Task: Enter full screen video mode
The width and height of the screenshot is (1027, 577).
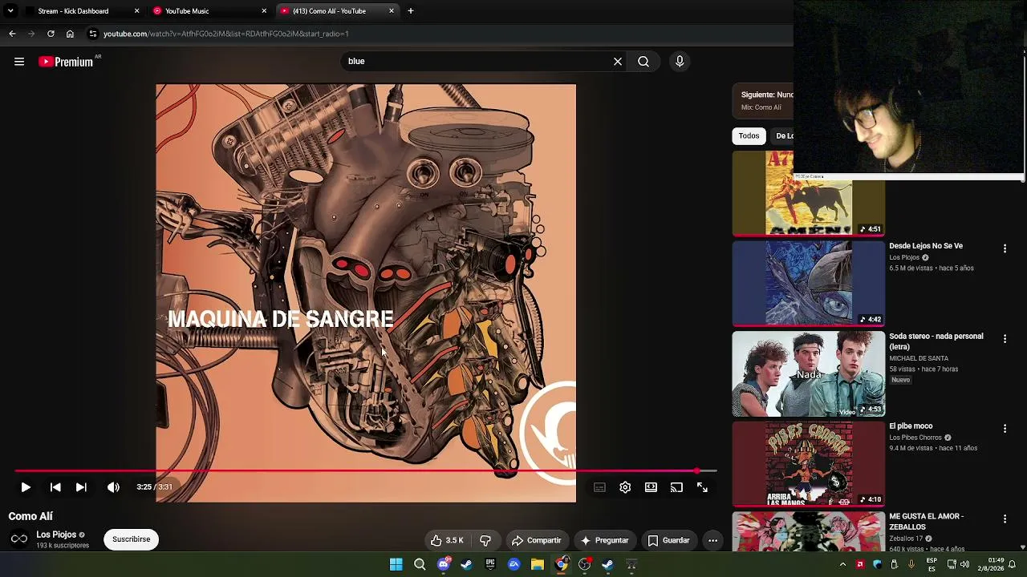Action: pos(702,487)
